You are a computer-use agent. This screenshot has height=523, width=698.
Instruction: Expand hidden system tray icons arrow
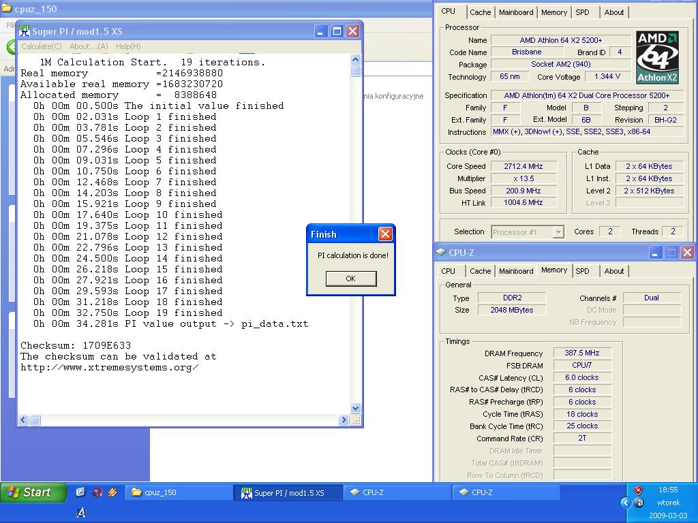(625, 503)
